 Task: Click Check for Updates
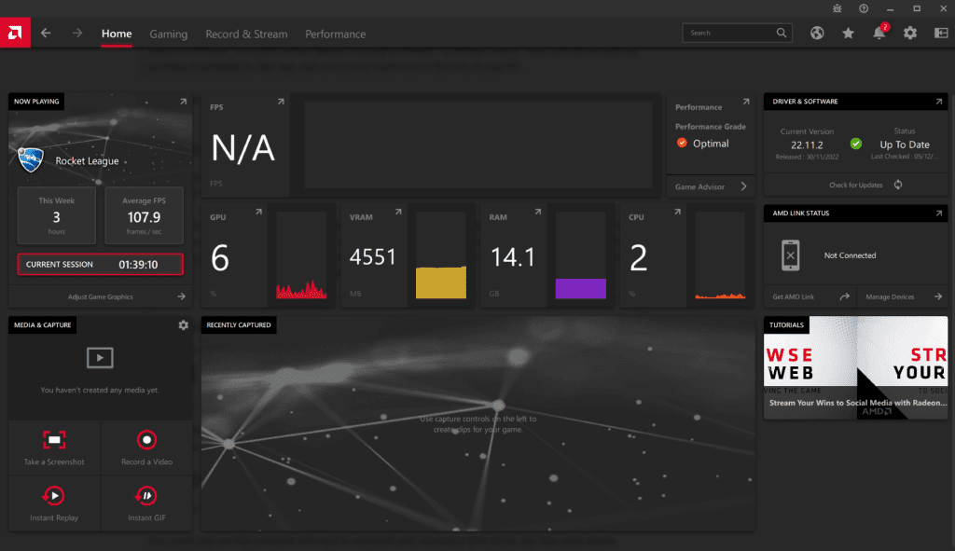(x=855, y=186)
